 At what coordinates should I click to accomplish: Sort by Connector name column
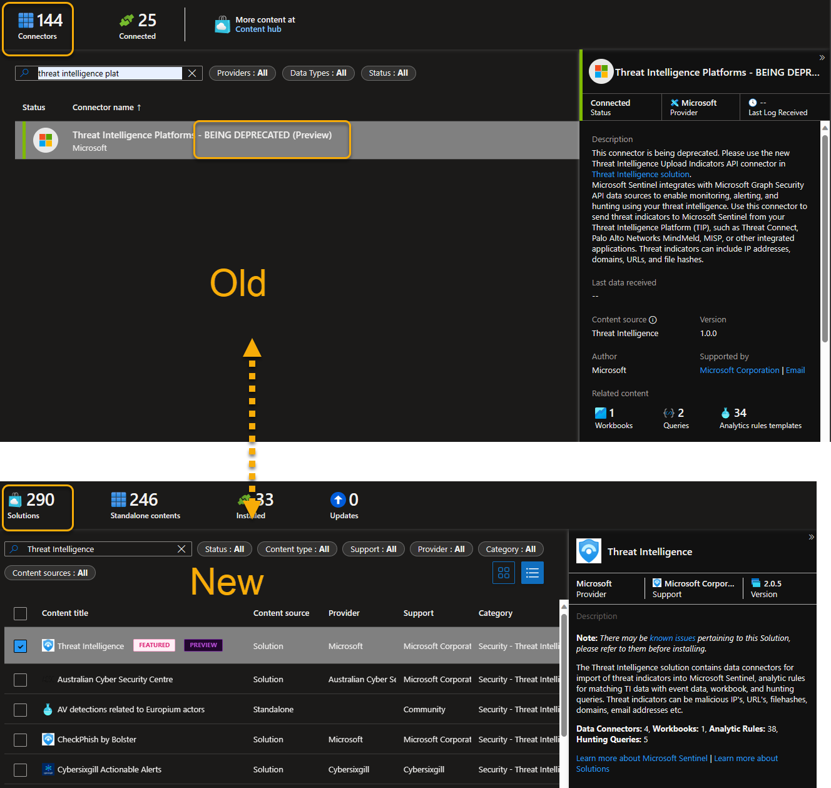pos(106,108)
